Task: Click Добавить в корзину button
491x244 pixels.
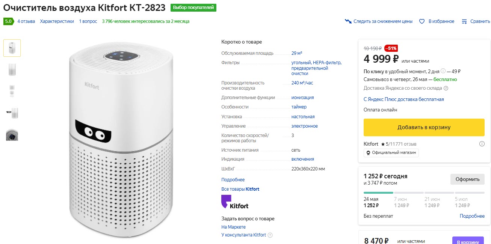Action: click(x=424, y=127)
